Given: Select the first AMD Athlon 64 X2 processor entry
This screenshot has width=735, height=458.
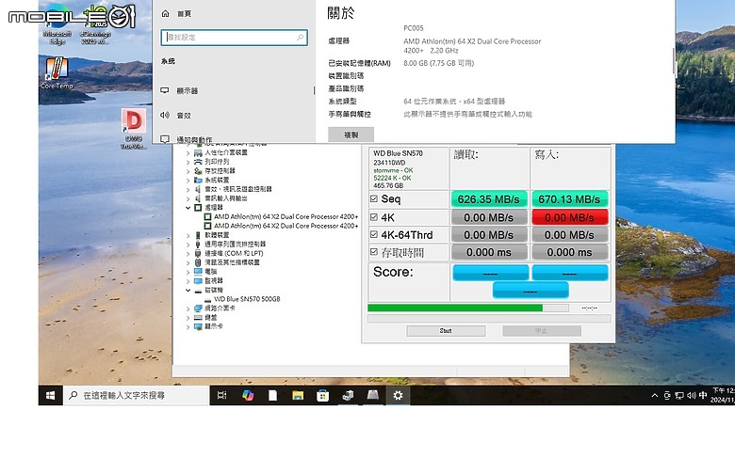Looking at the screenshot, I should (286, 216).
